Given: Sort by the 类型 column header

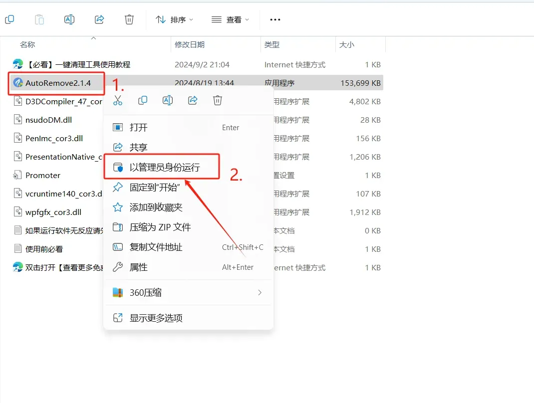Looking at the screenshot, I should click(x=272, y=44).
